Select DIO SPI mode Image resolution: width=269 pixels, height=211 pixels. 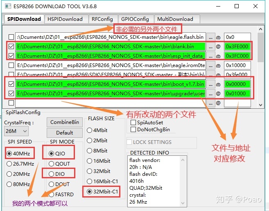(57, 174)
